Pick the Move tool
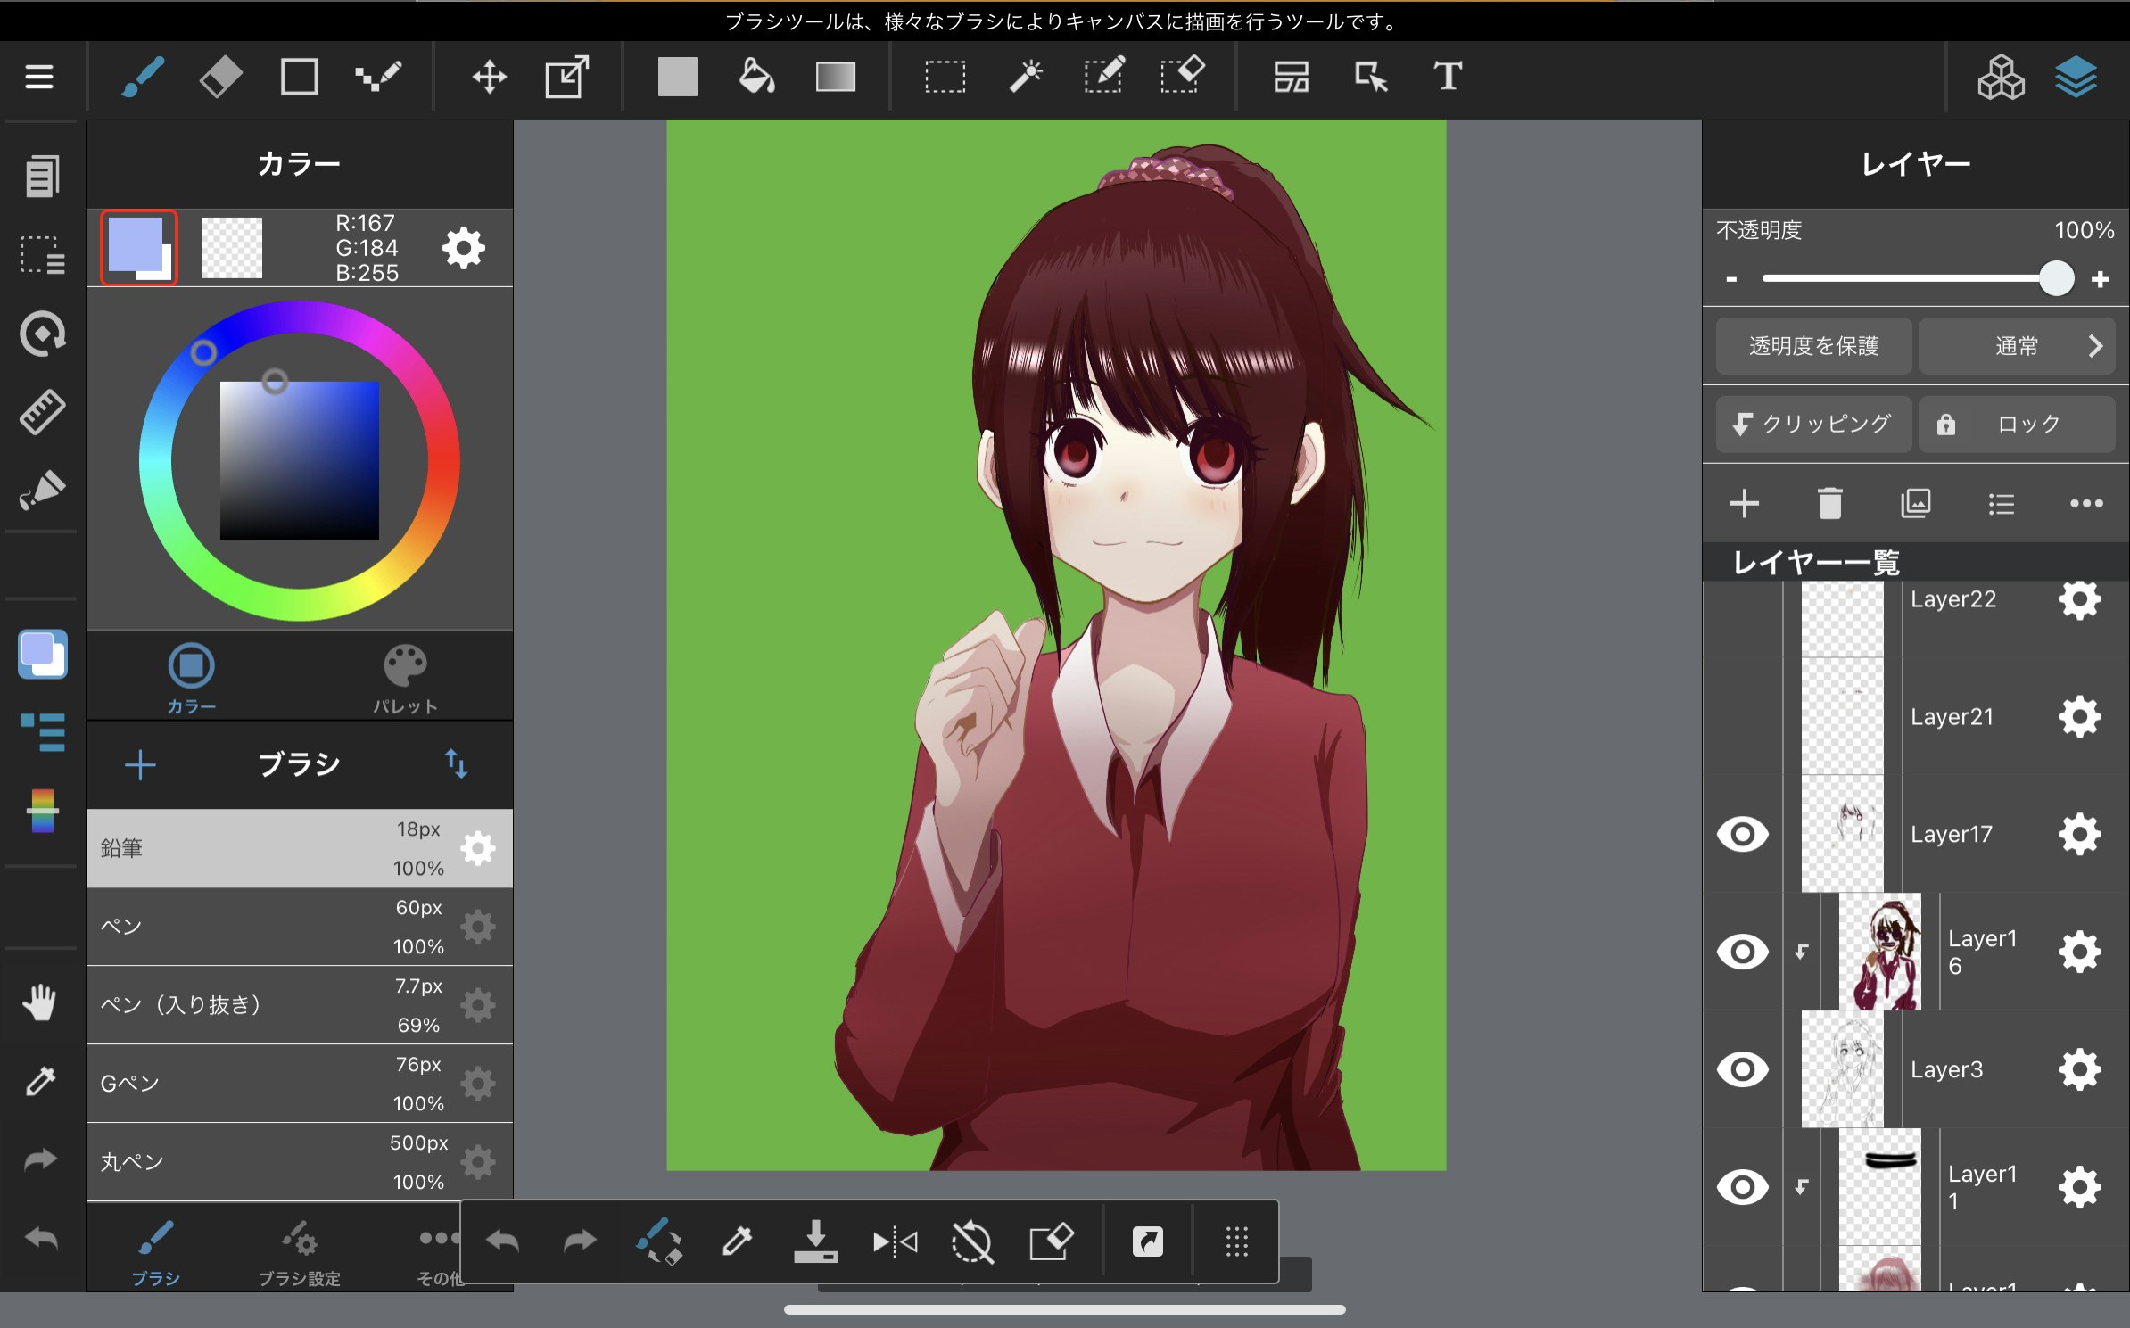Viewport: 2130px width, 1328px height. tap(489, 77)
